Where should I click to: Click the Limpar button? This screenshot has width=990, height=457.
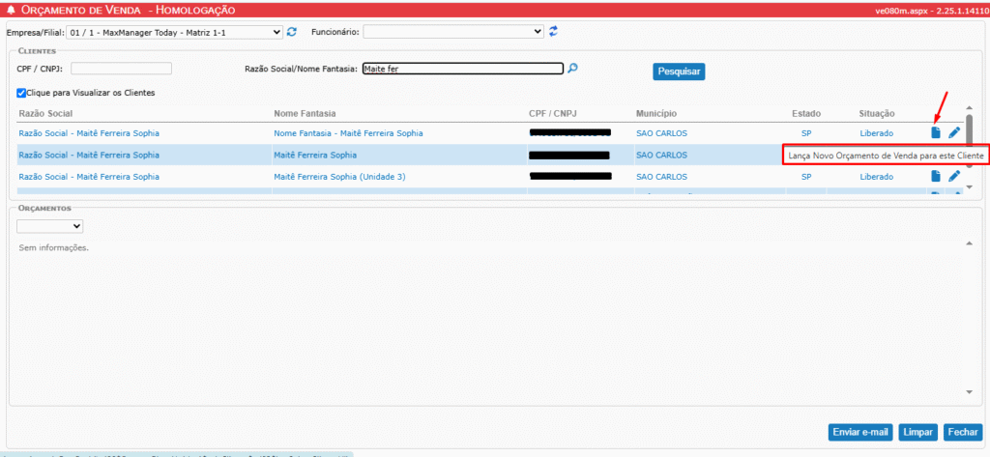pos(917,432)
